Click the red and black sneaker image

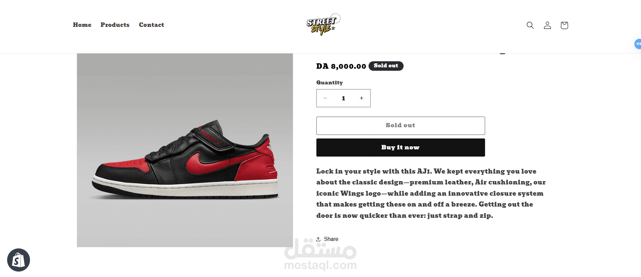click(185, 150)
